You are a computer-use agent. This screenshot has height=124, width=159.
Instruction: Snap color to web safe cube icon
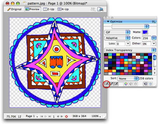coord(131,84)
